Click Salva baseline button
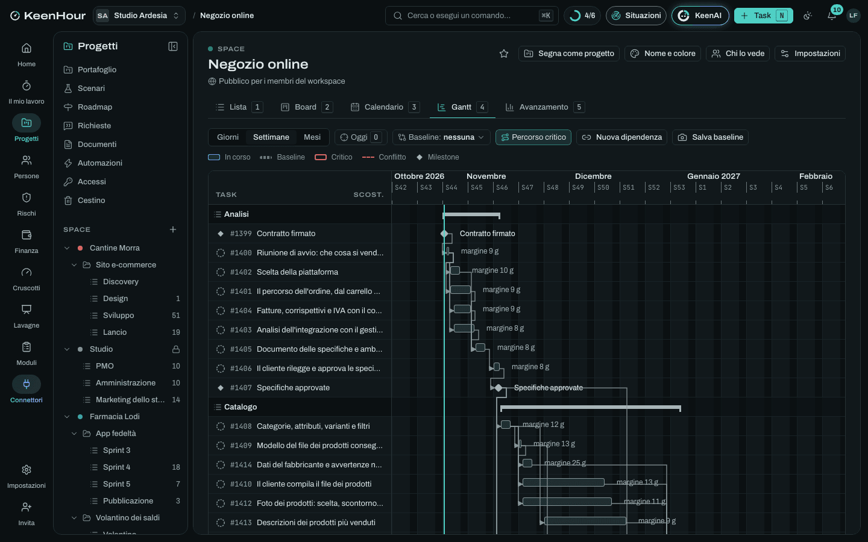 tap(711, 137)
